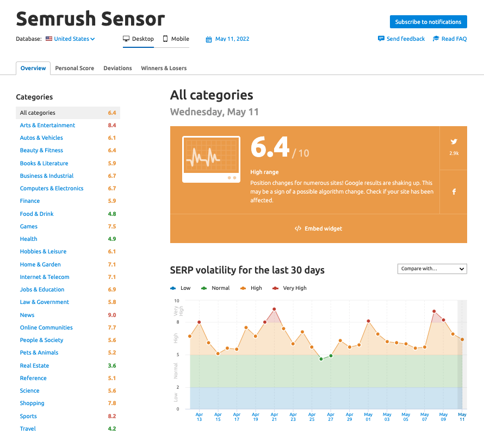Switch to Mobile device view
Image resolution: width=484 pixels, height=441 pixels.
[176, 39]
